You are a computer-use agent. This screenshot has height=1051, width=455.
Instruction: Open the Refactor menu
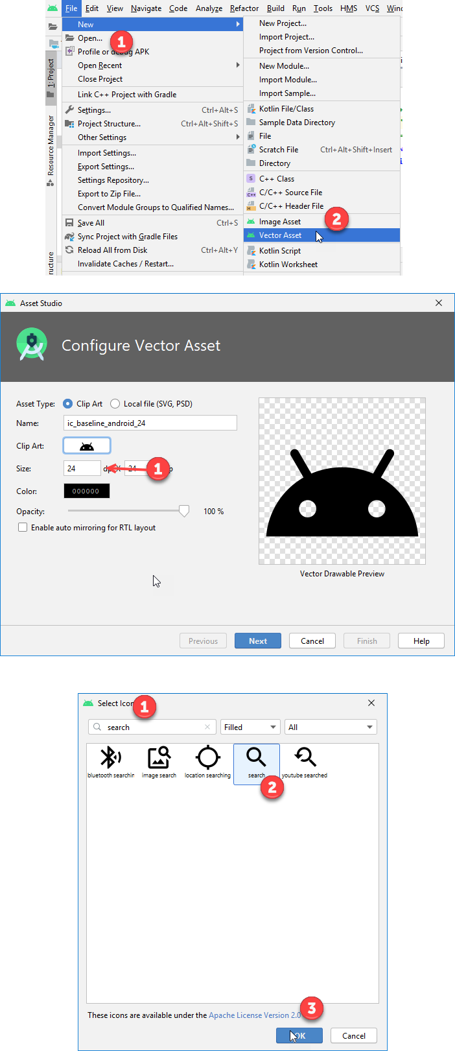pos(244,8)
